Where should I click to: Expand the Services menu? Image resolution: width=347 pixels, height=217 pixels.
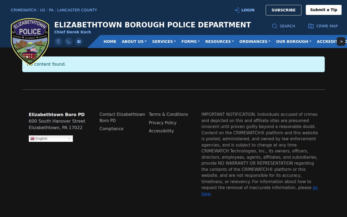[164, 42]
